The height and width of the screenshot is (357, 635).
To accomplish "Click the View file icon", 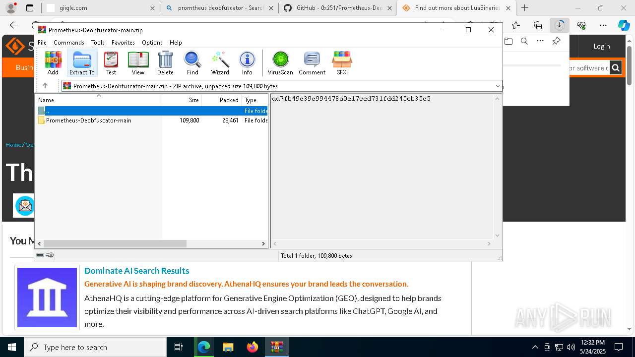I will pyautogui.click(x=138, y=63).
